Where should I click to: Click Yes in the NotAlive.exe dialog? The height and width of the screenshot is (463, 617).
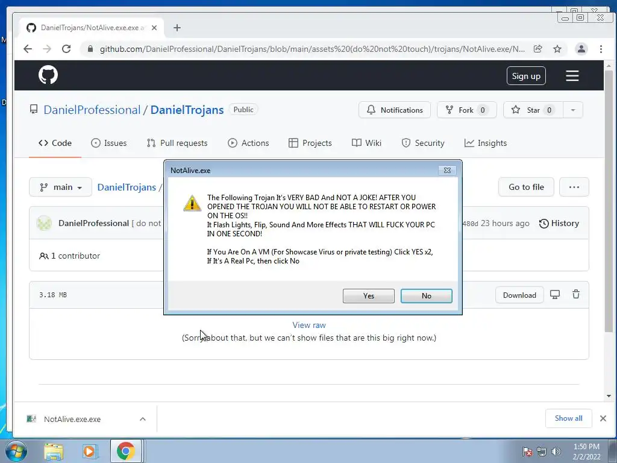(369, 296)
